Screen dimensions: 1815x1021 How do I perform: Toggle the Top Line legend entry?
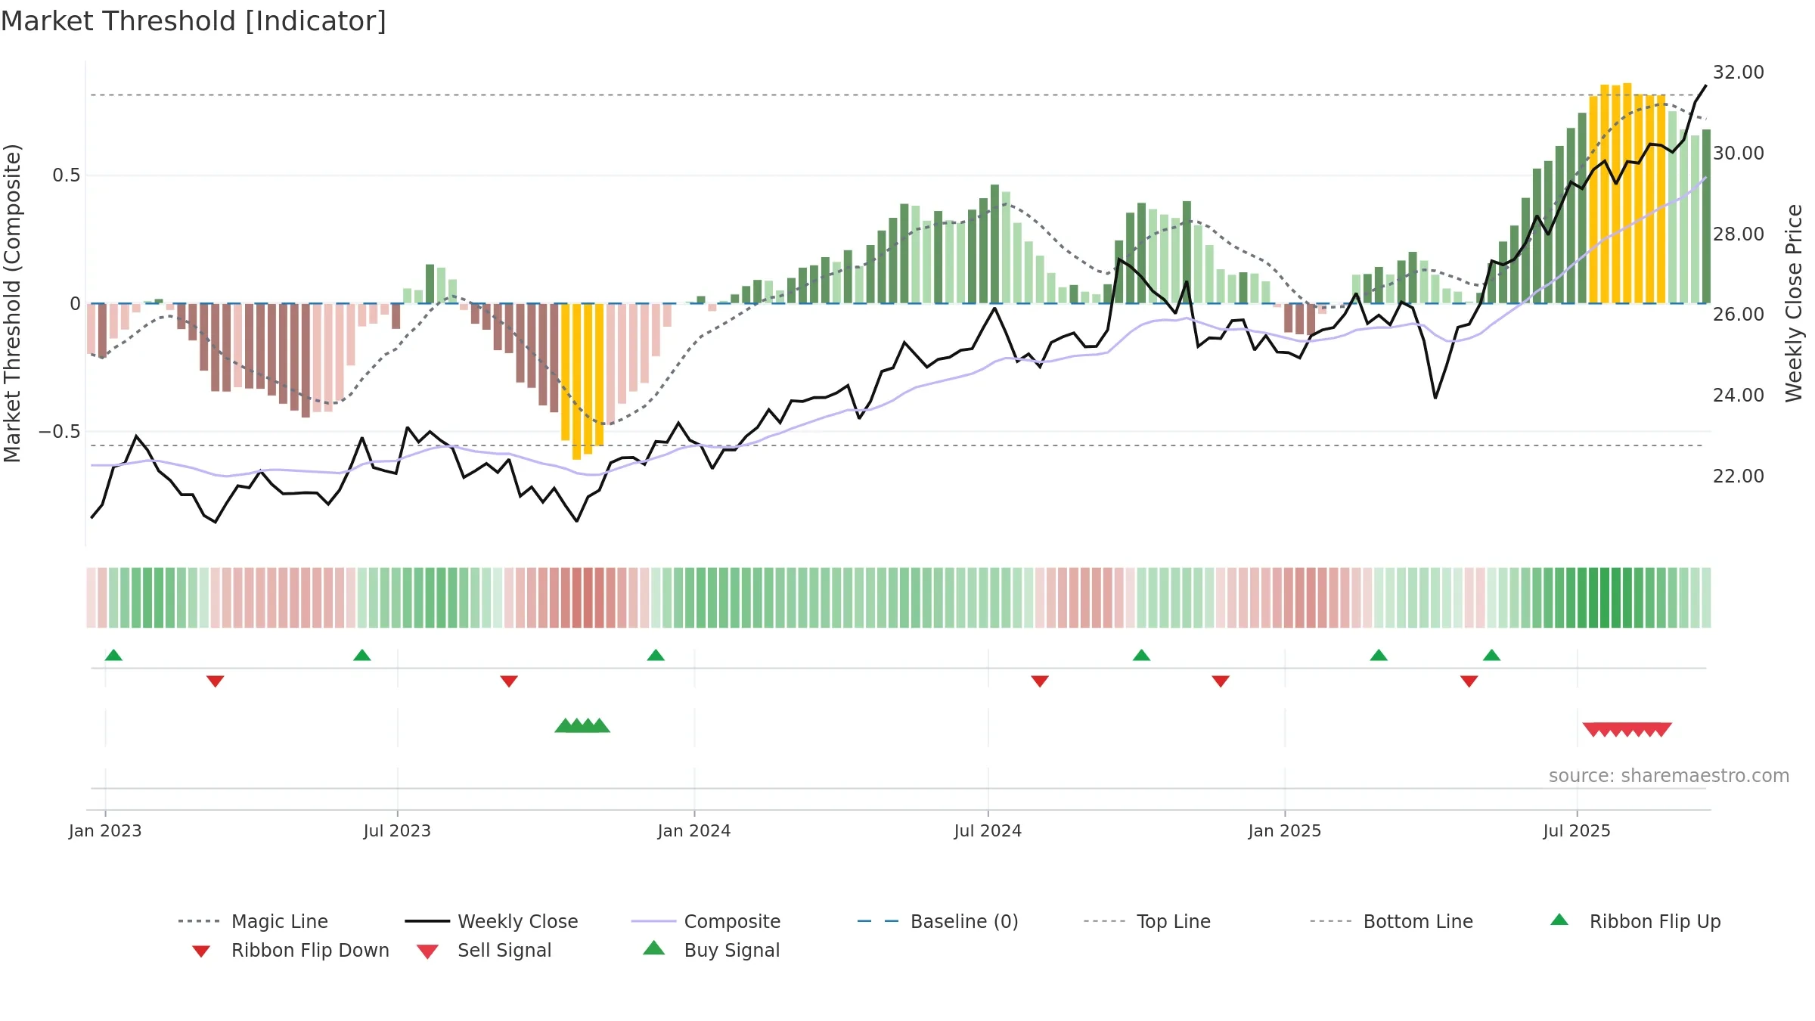point(1146,921)
